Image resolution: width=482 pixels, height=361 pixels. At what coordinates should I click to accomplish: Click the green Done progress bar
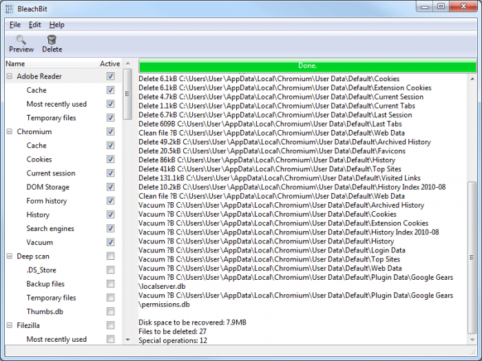coord(307,66)
